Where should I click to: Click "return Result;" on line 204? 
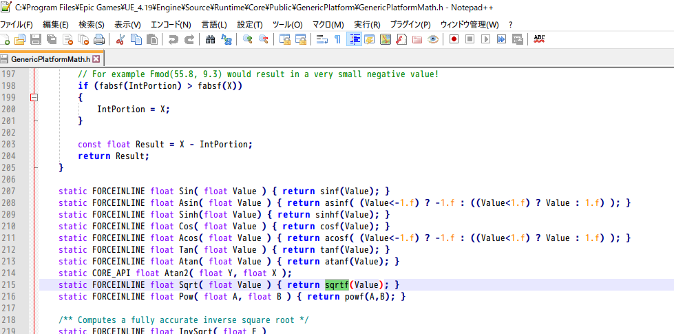pyautogui.click(x=114, y=156)
